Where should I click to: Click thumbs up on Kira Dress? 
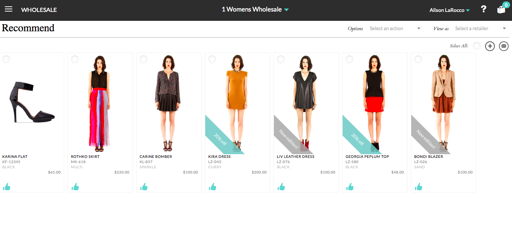pyautogui.click(x=212, y=186)
